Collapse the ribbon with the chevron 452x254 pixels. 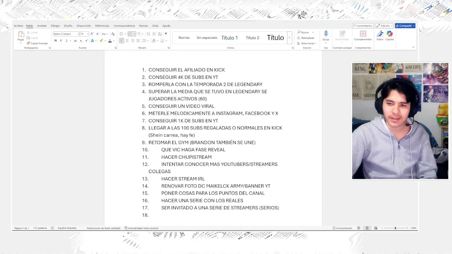pyautogui.click(x=413, y=47)
